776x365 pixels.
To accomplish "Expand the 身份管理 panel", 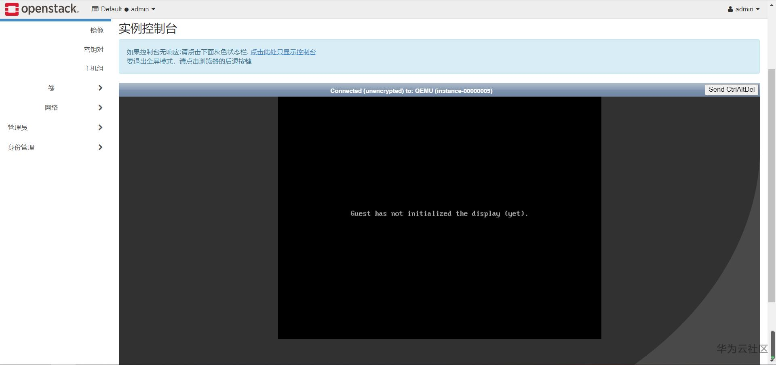I will (55, 147).
